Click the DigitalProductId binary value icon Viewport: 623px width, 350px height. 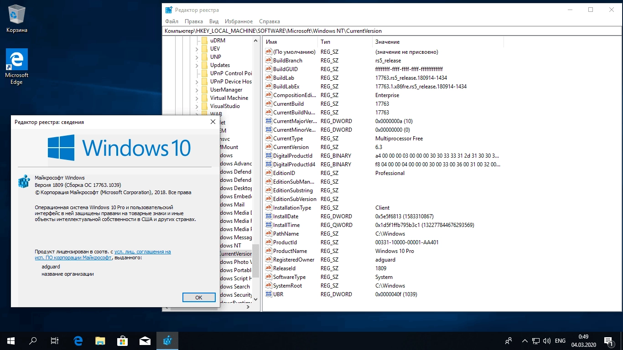(269, 156)
